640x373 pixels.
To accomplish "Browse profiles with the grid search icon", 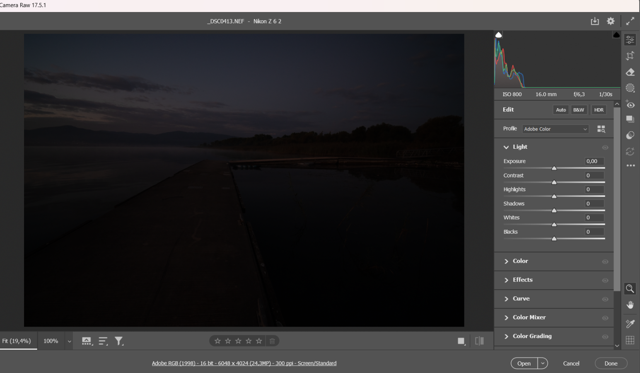I will click(x=601, y=129).
